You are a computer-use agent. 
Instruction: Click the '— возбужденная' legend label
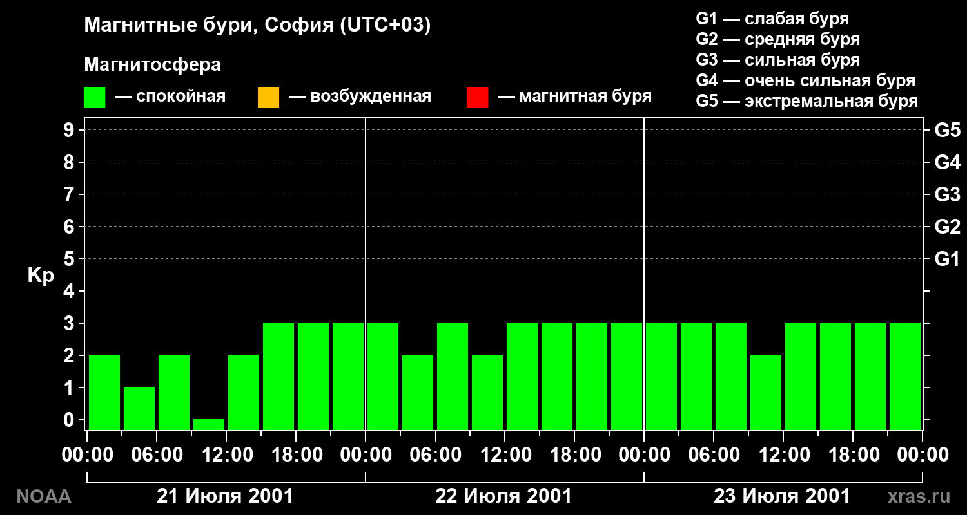pos(360,97)
